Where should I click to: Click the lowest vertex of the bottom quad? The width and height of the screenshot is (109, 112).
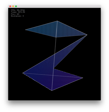(x=52, y=90)
